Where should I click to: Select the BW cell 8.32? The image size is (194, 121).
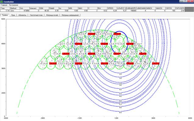click(102, 11)
